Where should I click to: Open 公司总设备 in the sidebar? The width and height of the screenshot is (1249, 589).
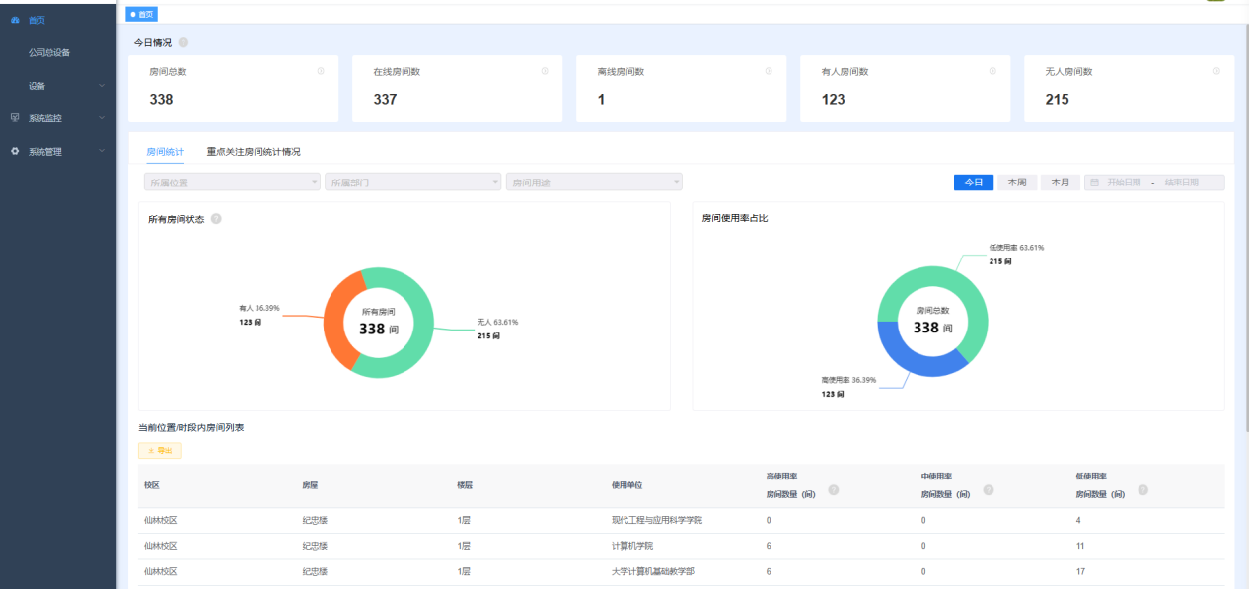pyautogui.click(x=58, y=52)
